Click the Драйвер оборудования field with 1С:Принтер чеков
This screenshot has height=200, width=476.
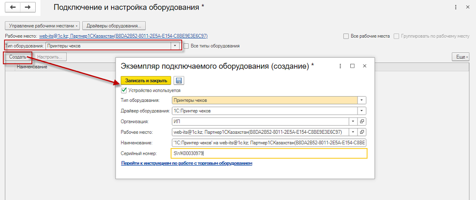tap(264, 111)
